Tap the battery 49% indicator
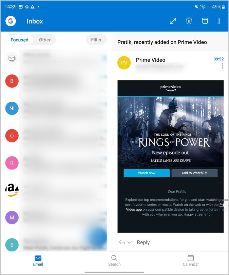229x275 pixels. pos(218,7)
